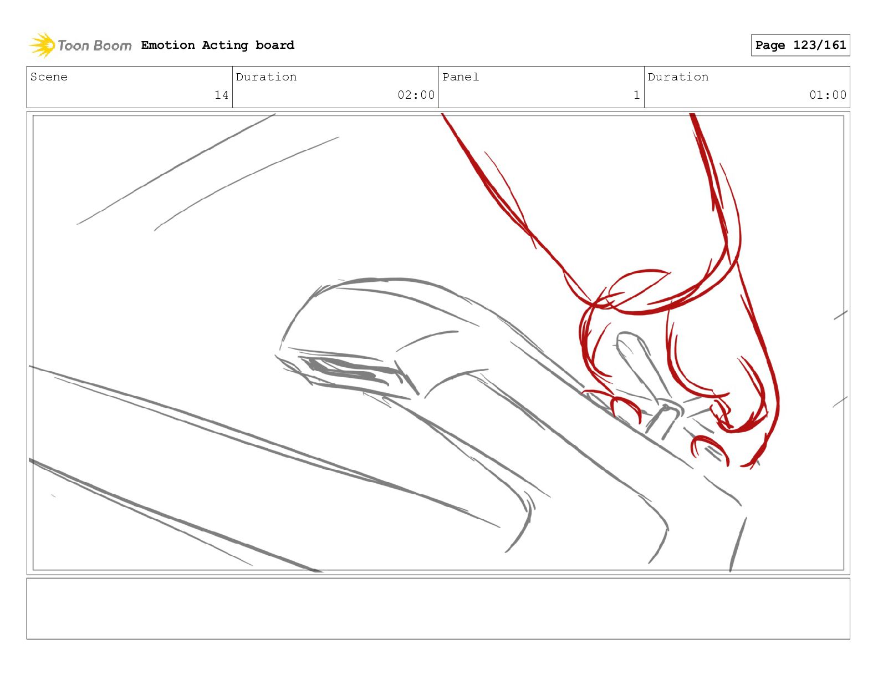Image resolution: width=878 pixels, height=679 pixels.
Task: Click the Panel number value 1
Action: pyautogui.click(x=636, y=95)
